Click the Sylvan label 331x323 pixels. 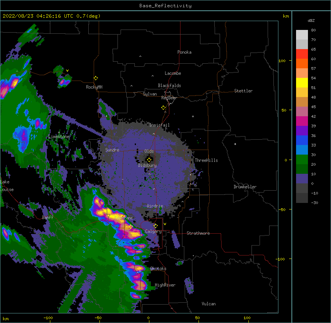tap(150, 94)
